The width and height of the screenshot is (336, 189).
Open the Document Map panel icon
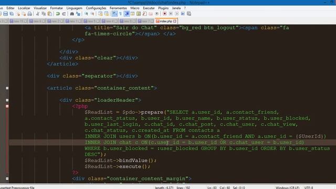139,14
